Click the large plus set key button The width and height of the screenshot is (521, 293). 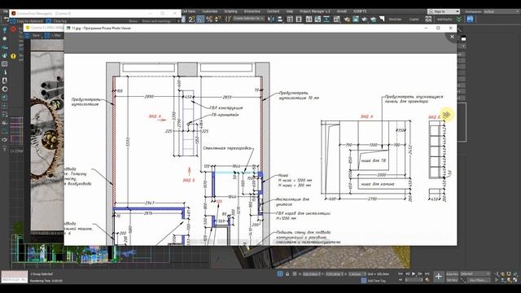[438, 277]
